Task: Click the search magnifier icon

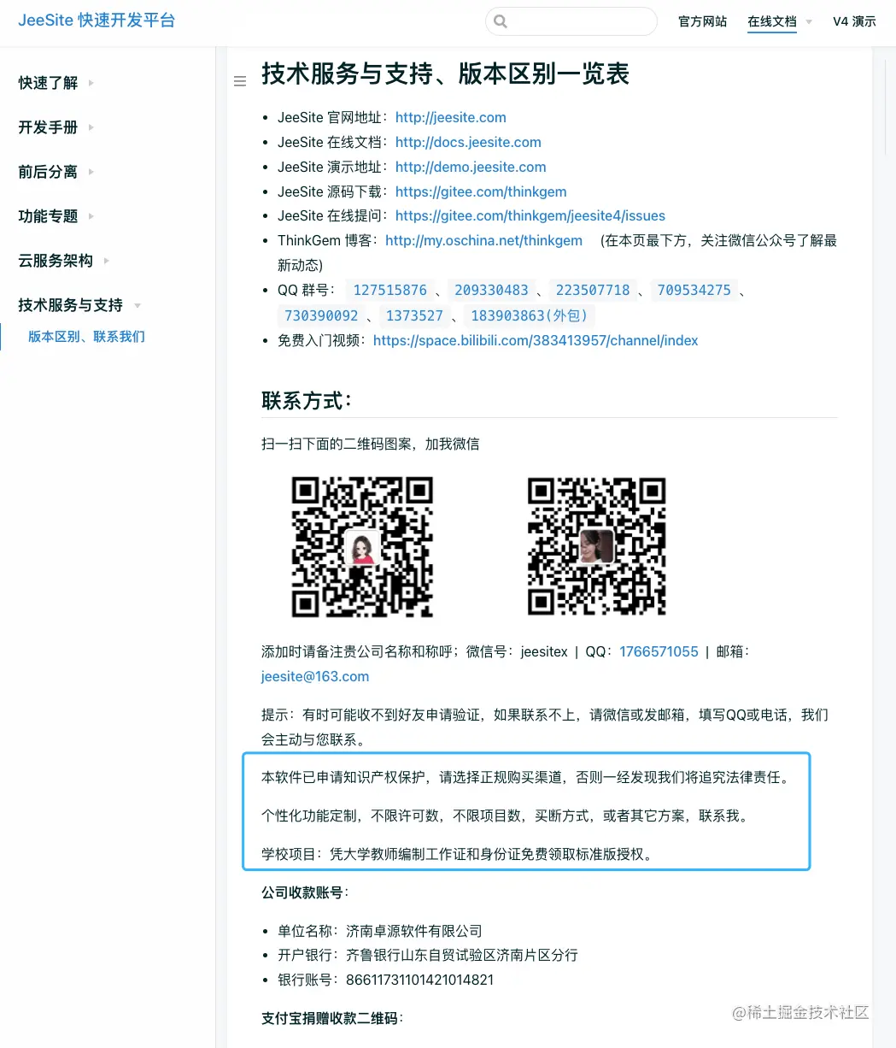Action: coord(501,21)
